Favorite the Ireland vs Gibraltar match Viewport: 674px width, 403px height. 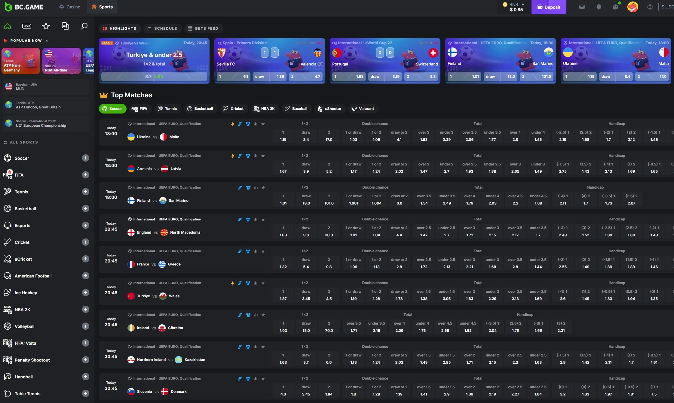(263, 315)
